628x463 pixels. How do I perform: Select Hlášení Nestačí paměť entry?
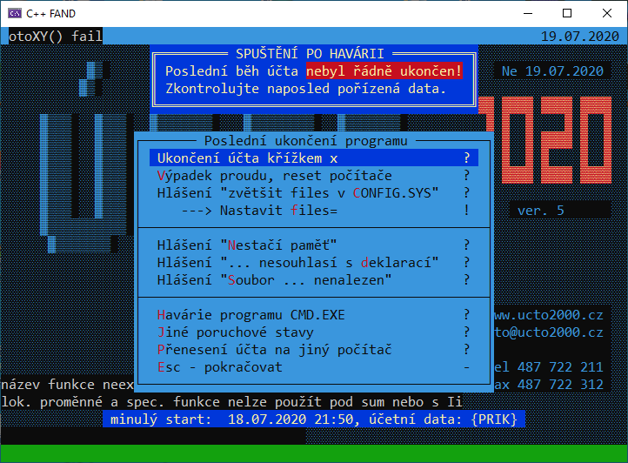247,245
